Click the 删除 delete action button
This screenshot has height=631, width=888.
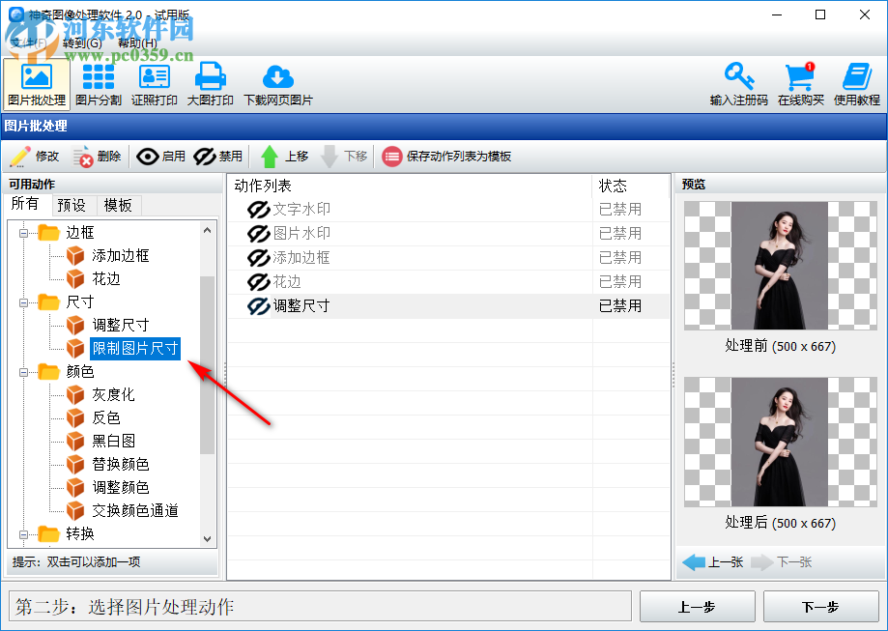pos(97,157)
